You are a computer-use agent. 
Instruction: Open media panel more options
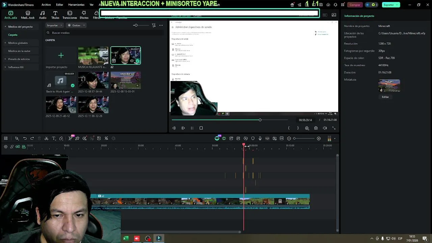pos(161,25)
